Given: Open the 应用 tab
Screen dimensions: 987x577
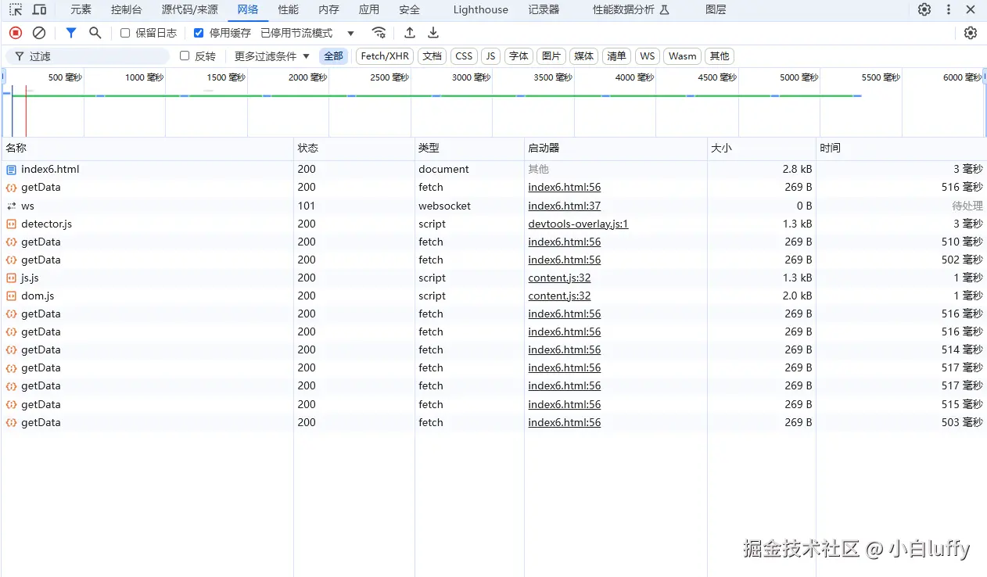Looking at the screenshot, I should coord(369,10).
